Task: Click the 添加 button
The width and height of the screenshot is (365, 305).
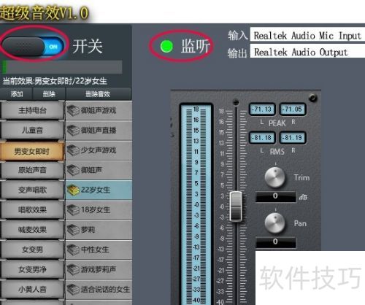Action: (x=16, y=94)
